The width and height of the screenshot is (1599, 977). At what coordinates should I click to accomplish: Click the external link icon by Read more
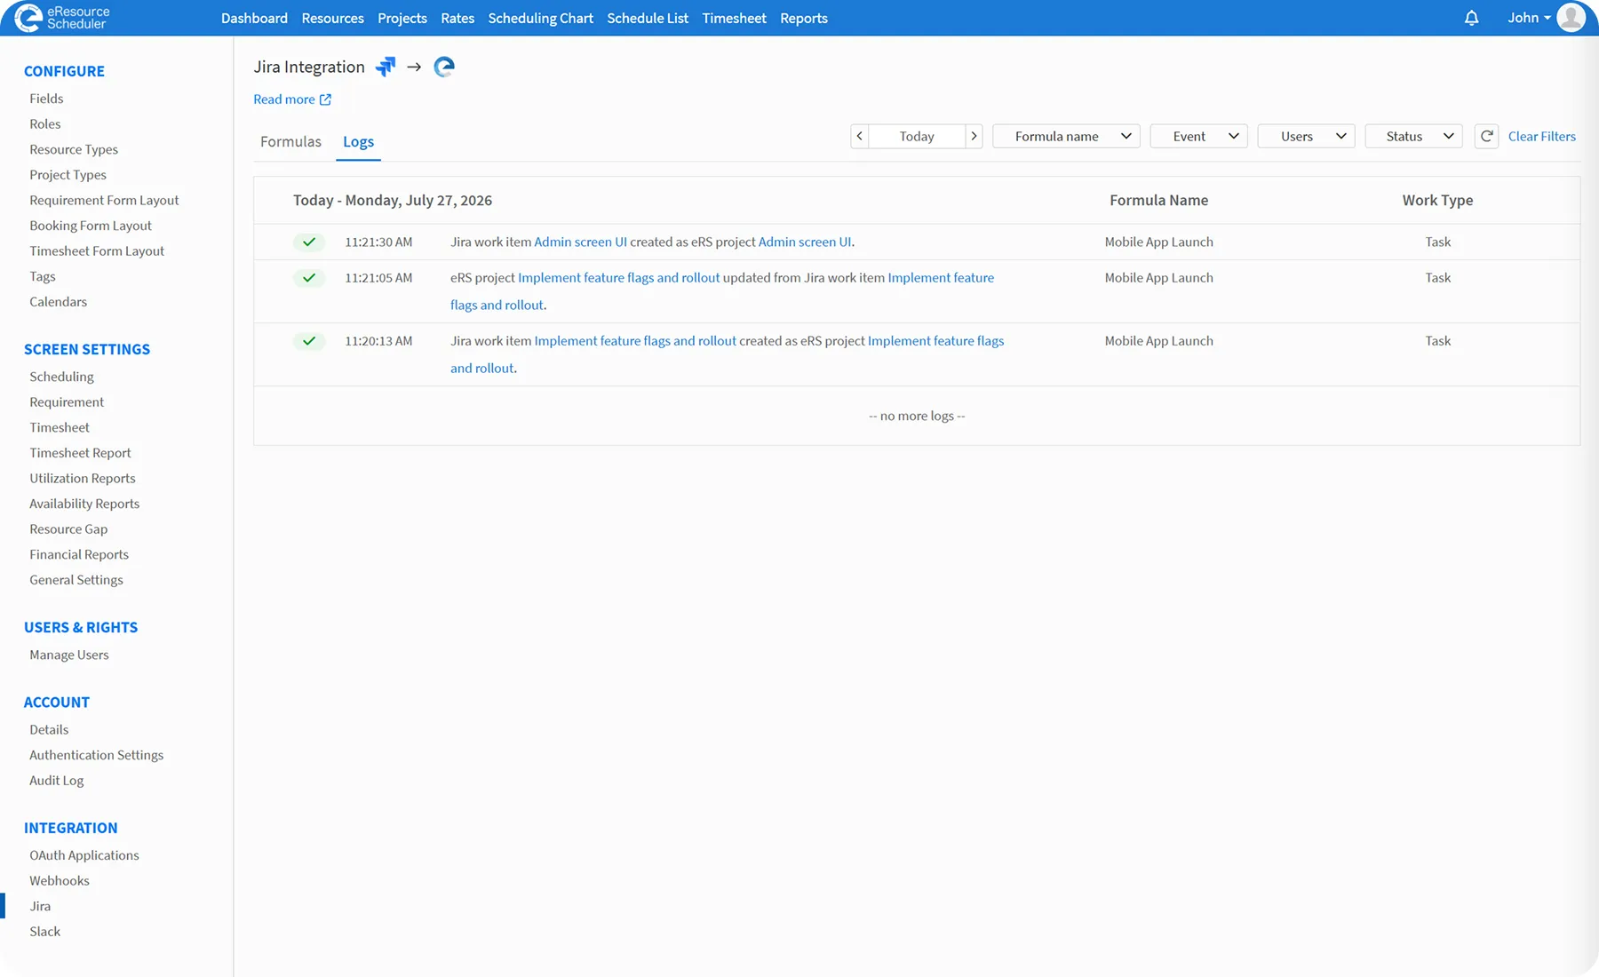[325, 99]
